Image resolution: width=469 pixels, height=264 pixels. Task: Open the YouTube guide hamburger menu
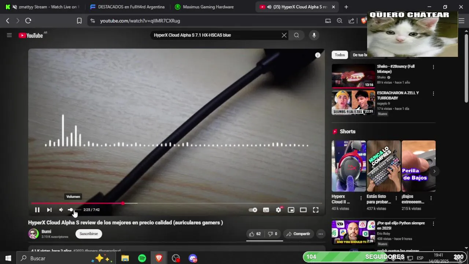point(9,35)
